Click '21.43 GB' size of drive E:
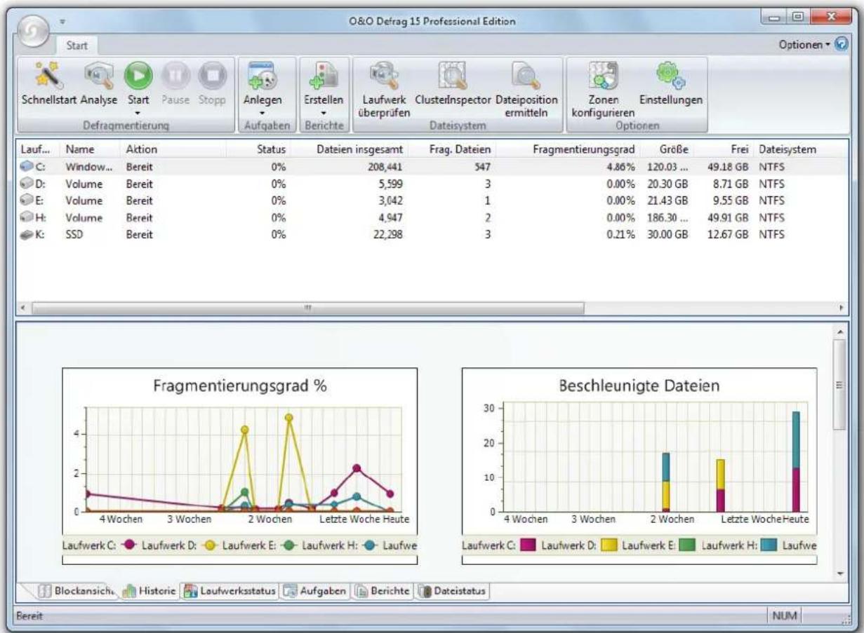 coord(668,201)
